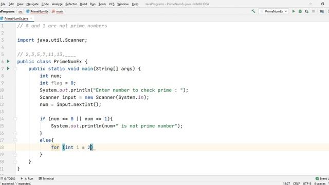The width and height of the screenshot is (329, 185).
Task: Open the Tools menu
Action: [x=102, y=4]
